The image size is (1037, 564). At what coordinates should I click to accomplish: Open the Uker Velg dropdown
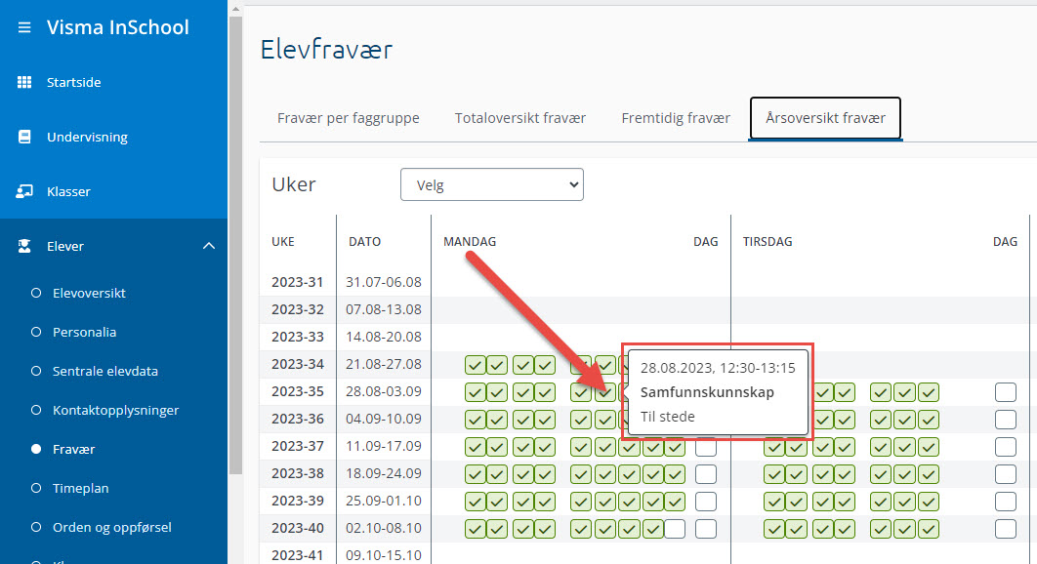coord(492,184)
